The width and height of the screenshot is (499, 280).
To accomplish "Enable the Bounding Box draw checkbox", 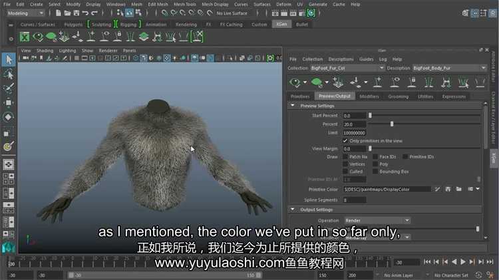I will [x=375, y=172].
